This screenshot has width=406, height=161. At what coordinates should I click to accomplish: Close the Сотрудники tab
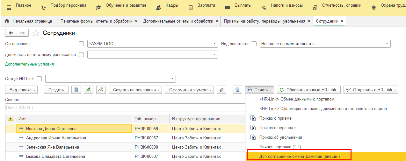point(342,21)
